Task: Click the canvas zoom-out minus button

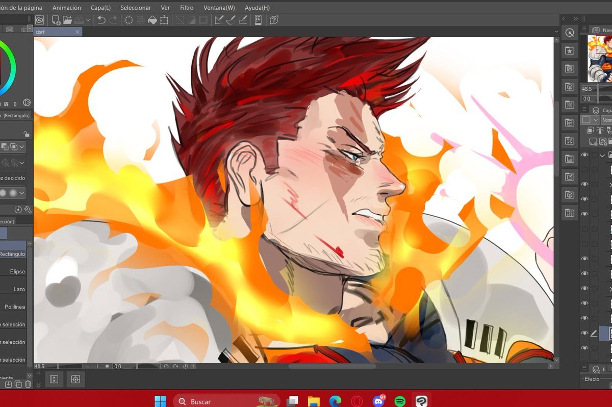Action: 88,366
